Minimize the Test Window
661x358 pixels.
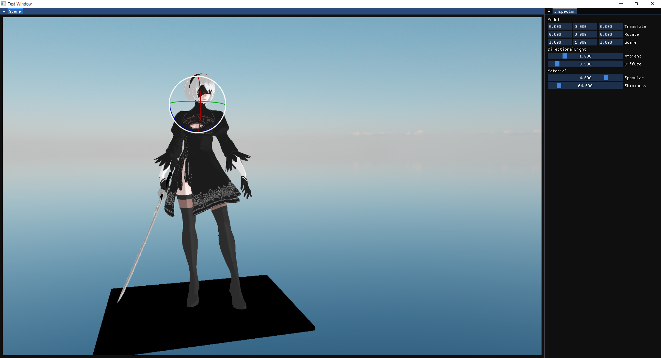(x=621, y=4)
